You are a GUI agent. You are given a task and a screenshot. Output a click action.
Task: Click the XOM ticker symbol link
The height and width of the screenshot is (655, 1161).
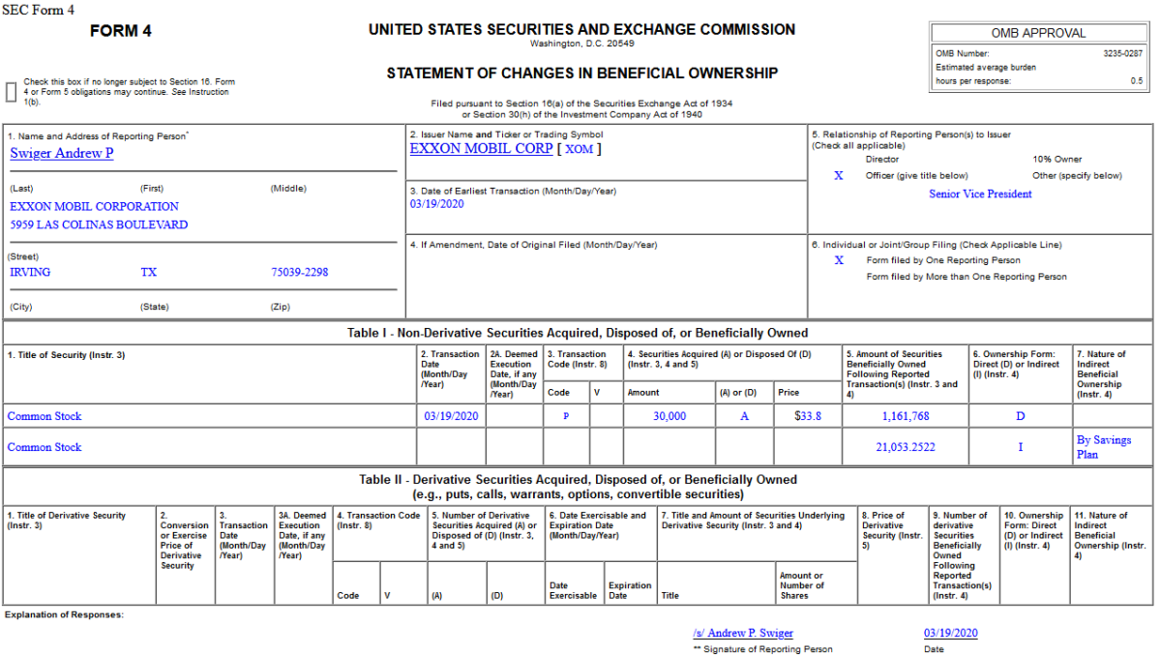click(579, 149)
